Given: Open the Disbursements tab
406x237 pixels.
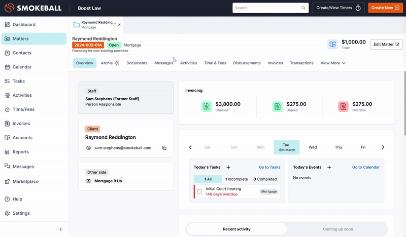Looking at the screenshot, I should (x=247, y=63).
